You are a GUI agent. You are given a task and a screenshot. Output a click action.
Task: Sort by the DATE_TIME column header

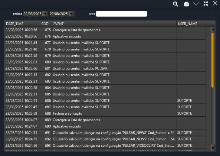coord(22,24)
